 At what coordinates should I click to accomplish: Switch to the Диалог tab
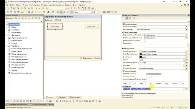[50, 97]
